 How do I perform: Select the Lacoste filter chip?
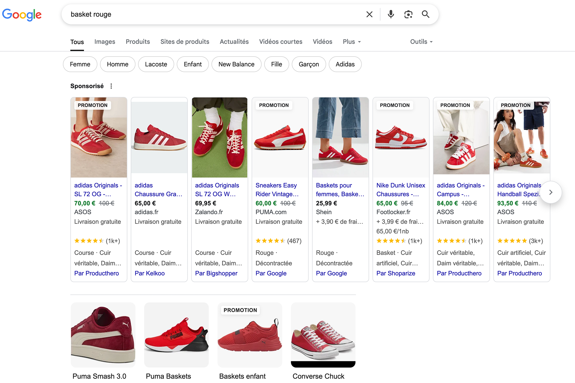(156, 64)
